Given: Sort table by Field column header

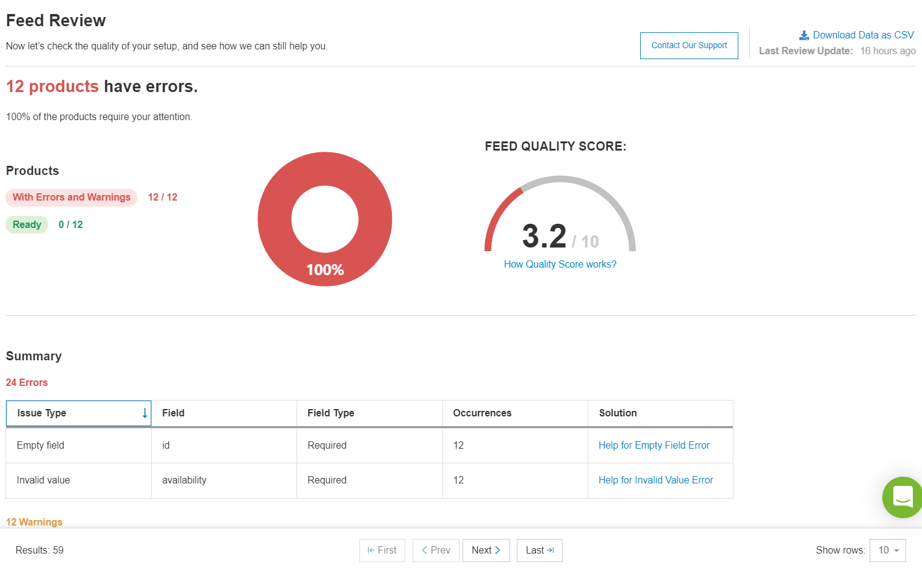Looking at the screenshot, I should pos(173,413).
